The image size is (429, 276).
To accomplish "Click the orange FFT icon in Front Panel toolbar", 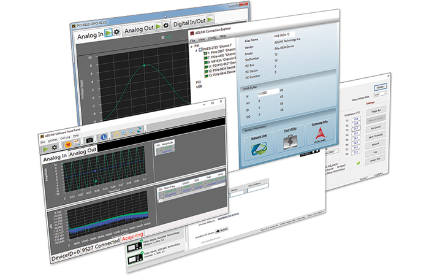I will point(68,144).
